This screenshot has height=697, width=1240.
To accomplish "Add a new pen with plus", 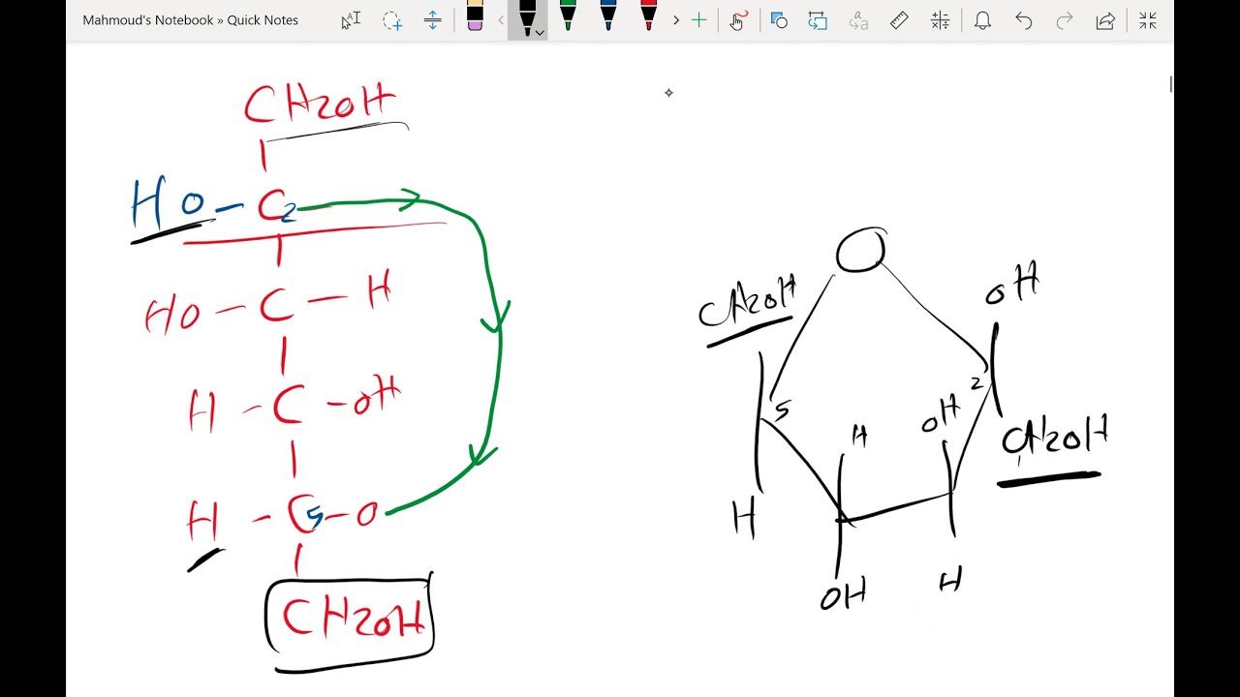I will [x=698, y=19].
